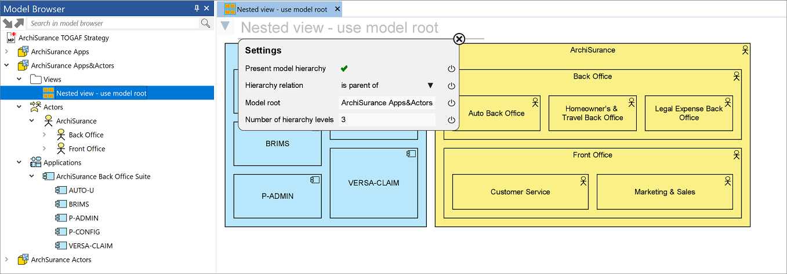Click the pin icon of Model Browser panel

(197, 8)
